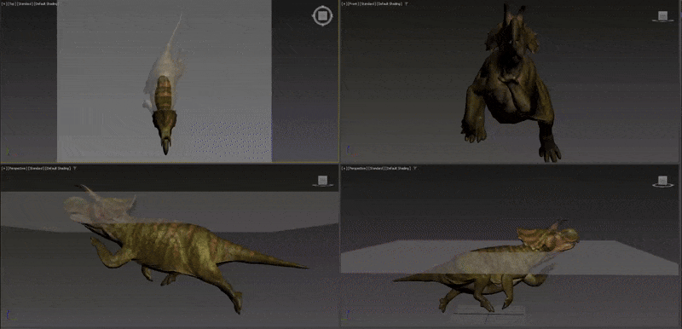The width and height of the screenshot is (682, 329).
Task: Open the [+] general menu in Top viewport
Action: click(x=4, y=4)
